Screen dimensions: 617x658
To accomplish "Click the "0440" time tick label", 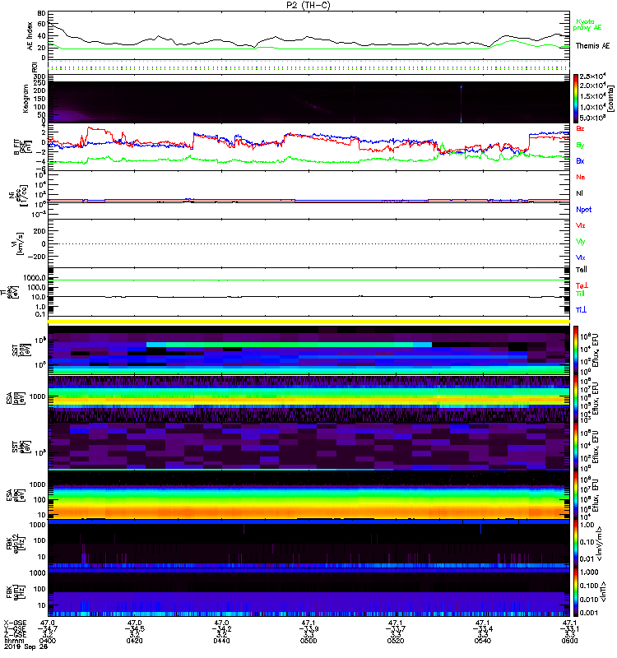I will click(221, 641).
